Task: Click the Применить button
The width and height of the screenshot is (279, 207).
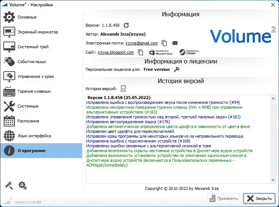Action: [224, 198]
